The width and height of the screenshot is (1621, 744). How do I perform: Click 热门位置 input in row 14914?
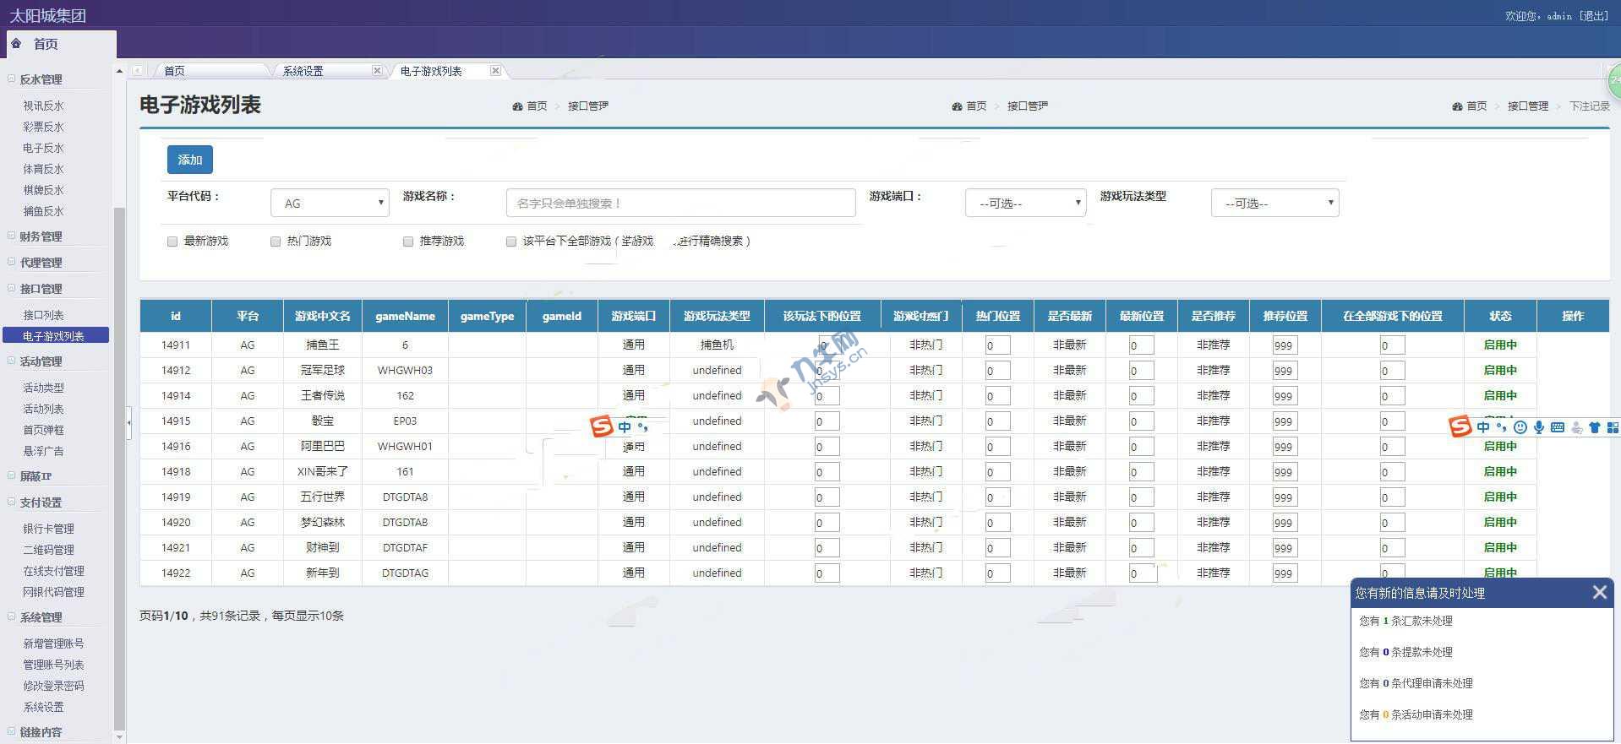(x=997, y=396)
